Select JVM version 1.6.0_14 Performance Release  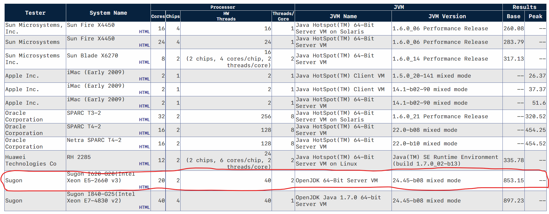coord(440,59)
